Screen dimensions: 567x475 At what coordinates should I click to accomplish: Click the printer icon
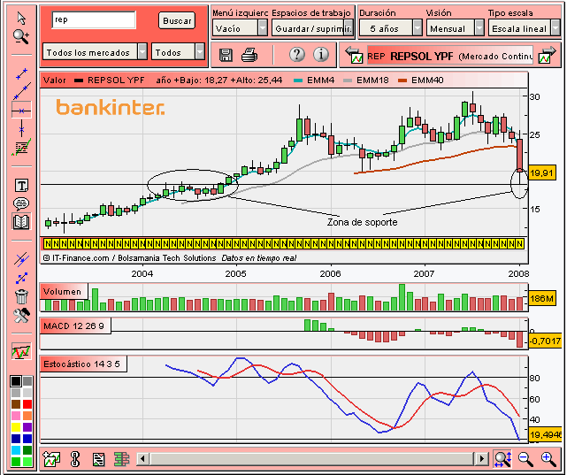(249, 55)
